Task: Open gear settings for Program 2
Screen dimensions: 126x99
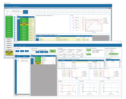Action: tap(15, 19)
